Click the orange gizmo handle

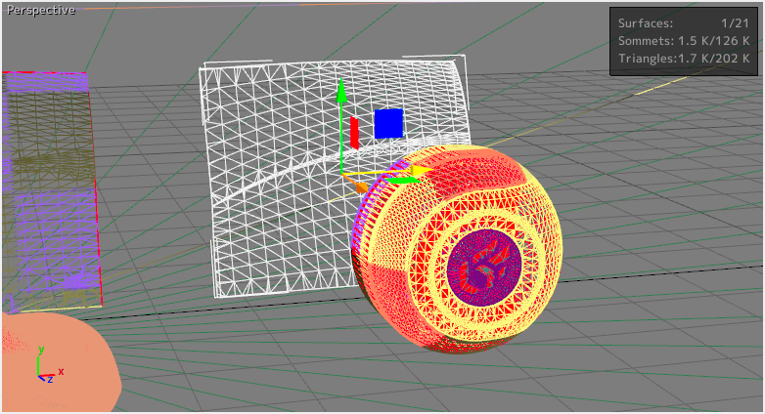tap(362, 187)
